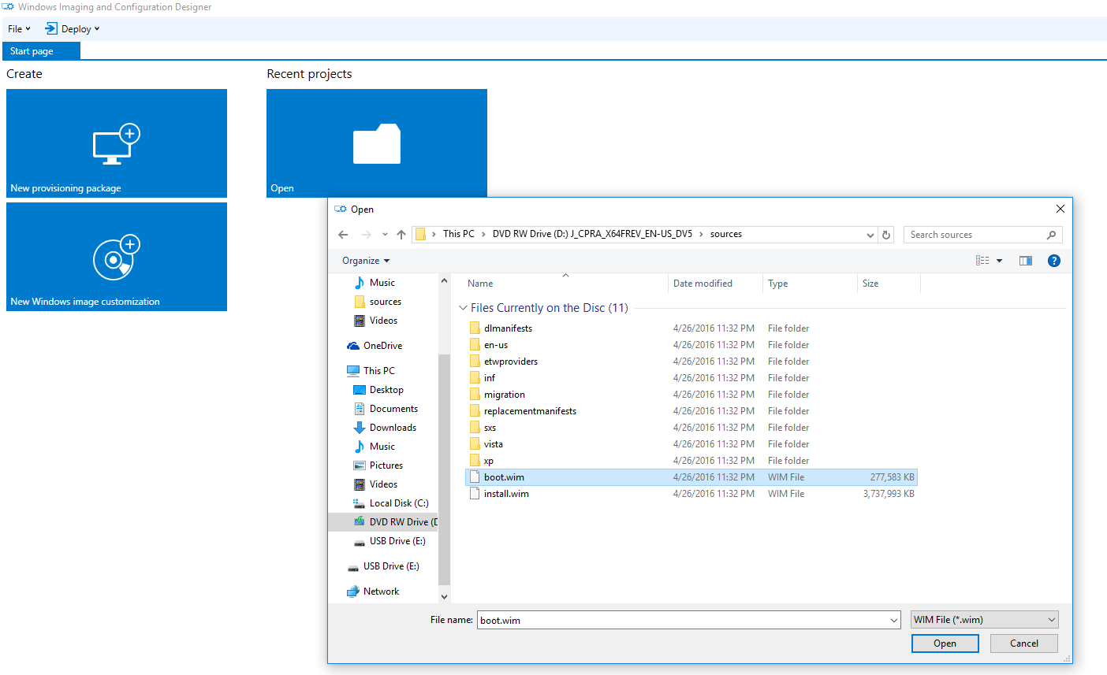Select Local Disk (C:) in navigation pane
The height and width of the screenshot is (675, 1107).
click(398, 503)
